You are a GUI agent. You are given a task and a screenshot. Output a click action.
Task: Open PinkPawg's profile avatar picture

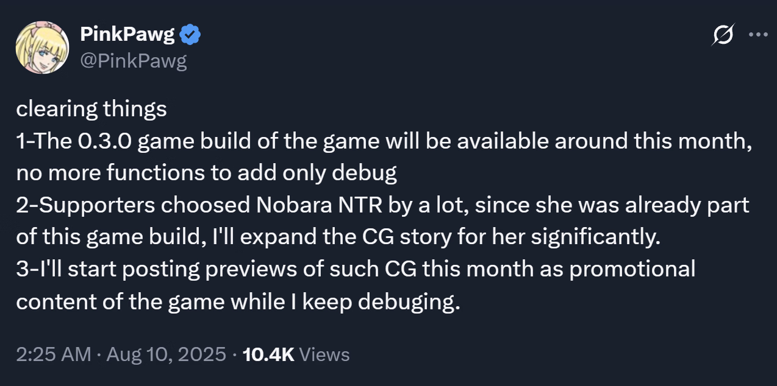coord(42,47)
